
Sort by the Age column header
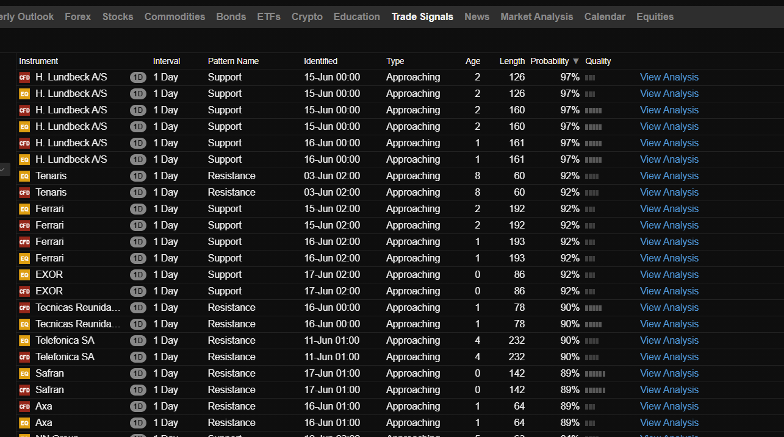[473, 61]
